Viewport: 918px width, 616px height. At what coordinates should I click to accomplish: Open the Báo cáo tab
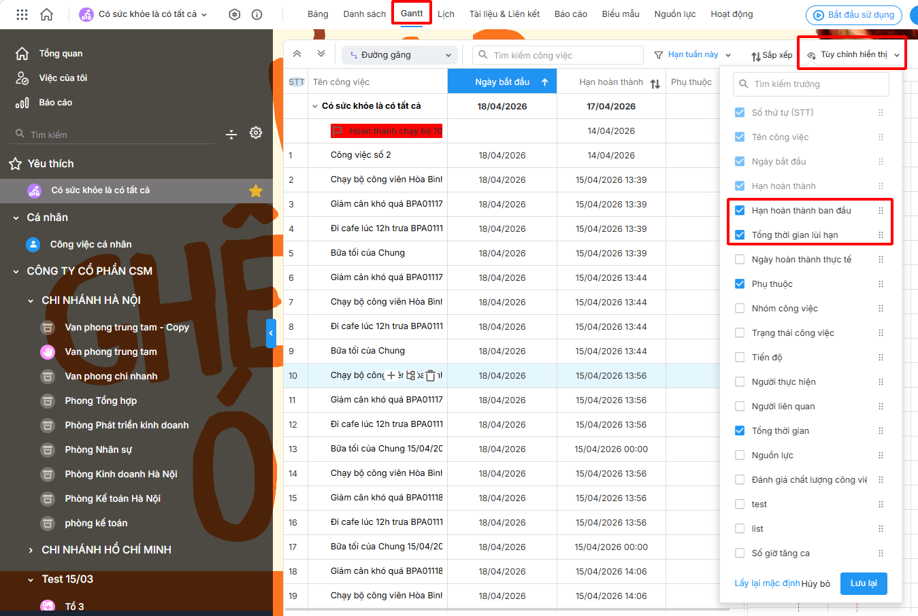(x=570, y=14)
